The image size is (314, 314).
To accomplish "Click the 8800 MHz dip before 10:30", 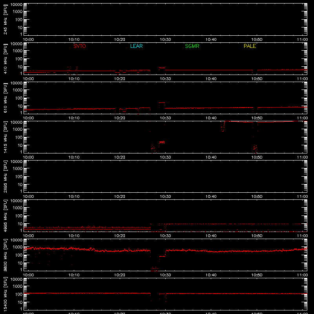I will point(155,269).
